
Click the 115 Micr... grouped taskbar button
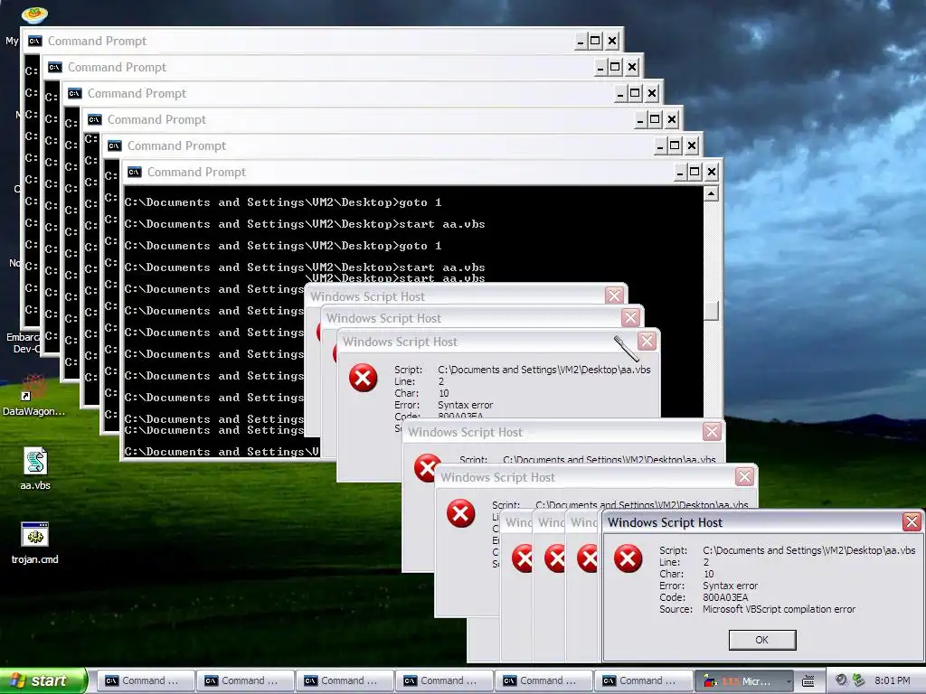[x=742, y=681]
